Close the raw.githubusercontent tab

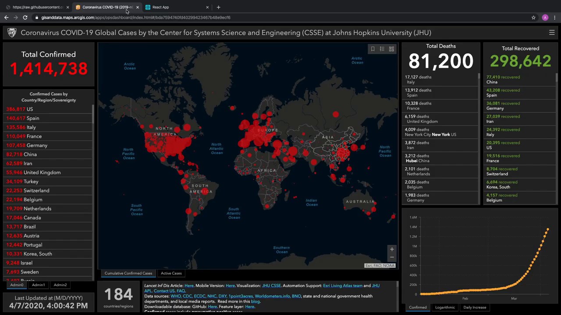(67, 7)
